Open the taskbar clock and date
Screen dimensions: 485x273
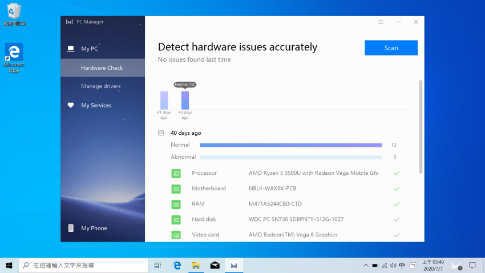(433, 265)
